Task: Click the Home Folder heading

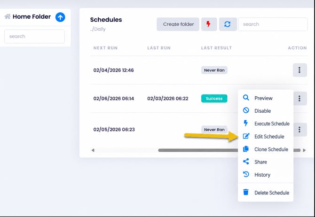Action: (x=31, y=16)
